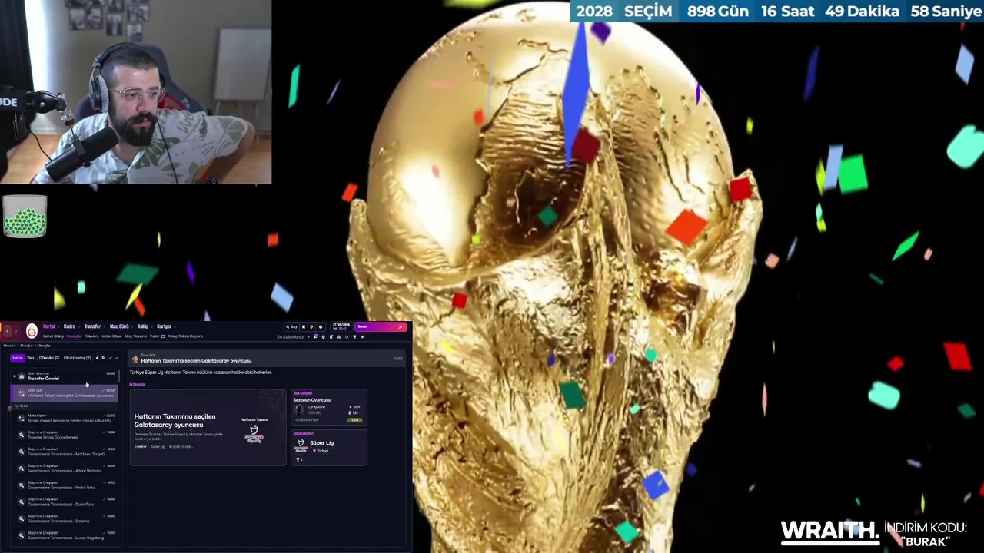The image size is (984, 553).
Task: Open the Galatasaray club logo
Action: pos(32,331)
